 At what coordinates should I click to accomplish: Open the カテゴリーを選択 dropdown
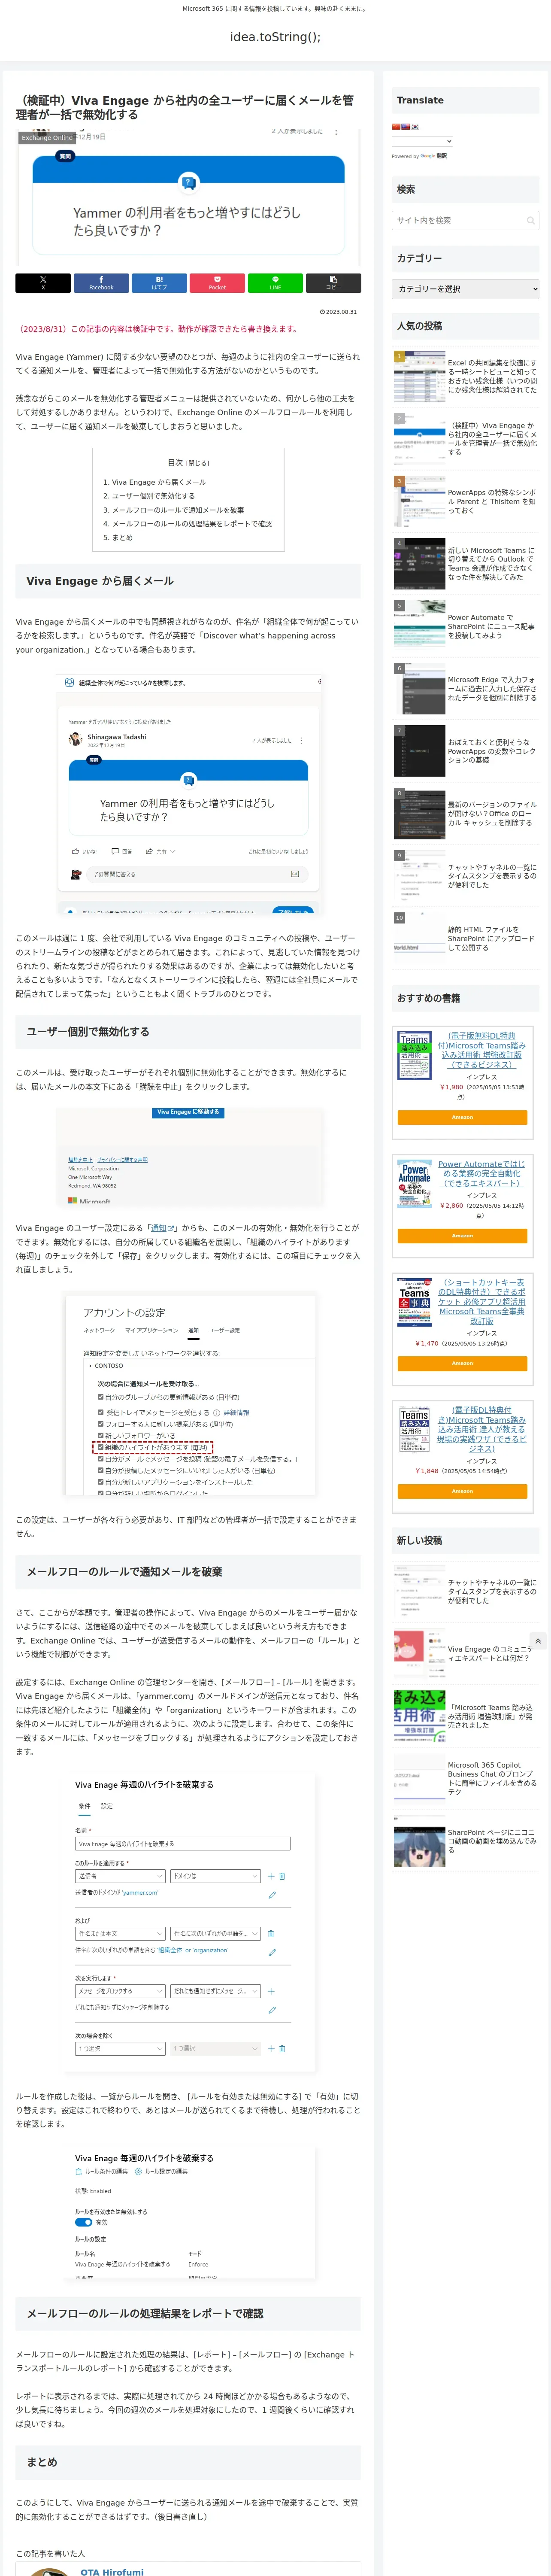[465, 289]
